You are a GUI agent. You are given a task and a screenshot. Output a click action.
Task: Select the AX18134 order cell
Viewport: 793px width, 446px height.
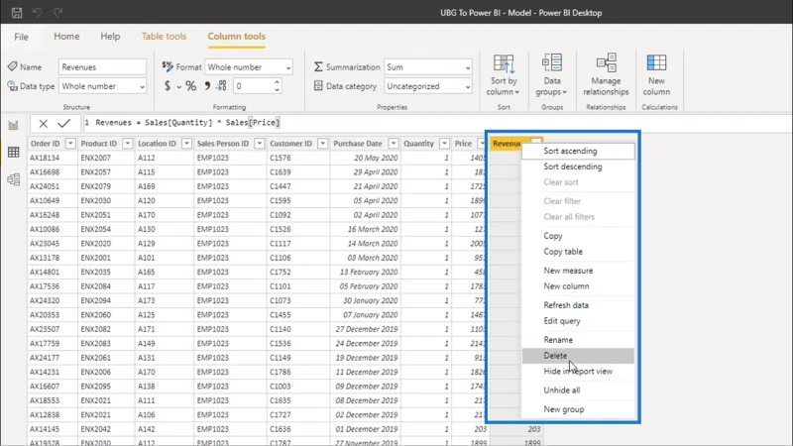click(x=53, y=158)
